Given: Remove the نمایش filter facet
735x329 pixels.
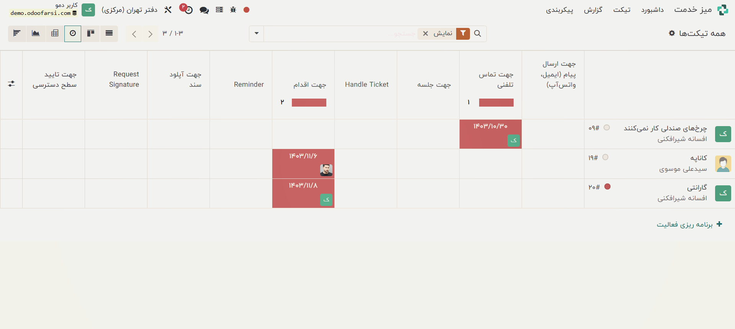Looking at the screenshot, I should coord(426,34).
